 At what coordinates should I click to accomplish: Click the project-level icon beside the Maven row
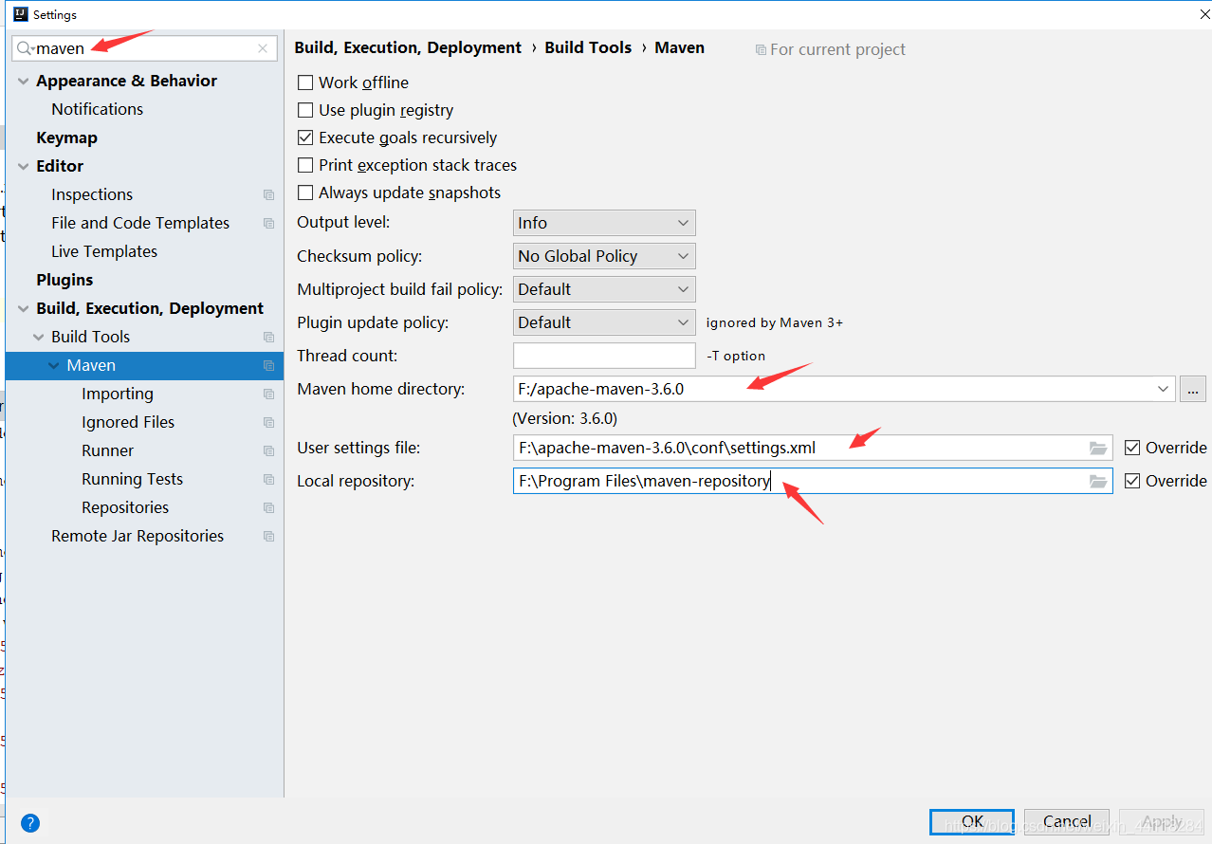(x=268, y=365)
